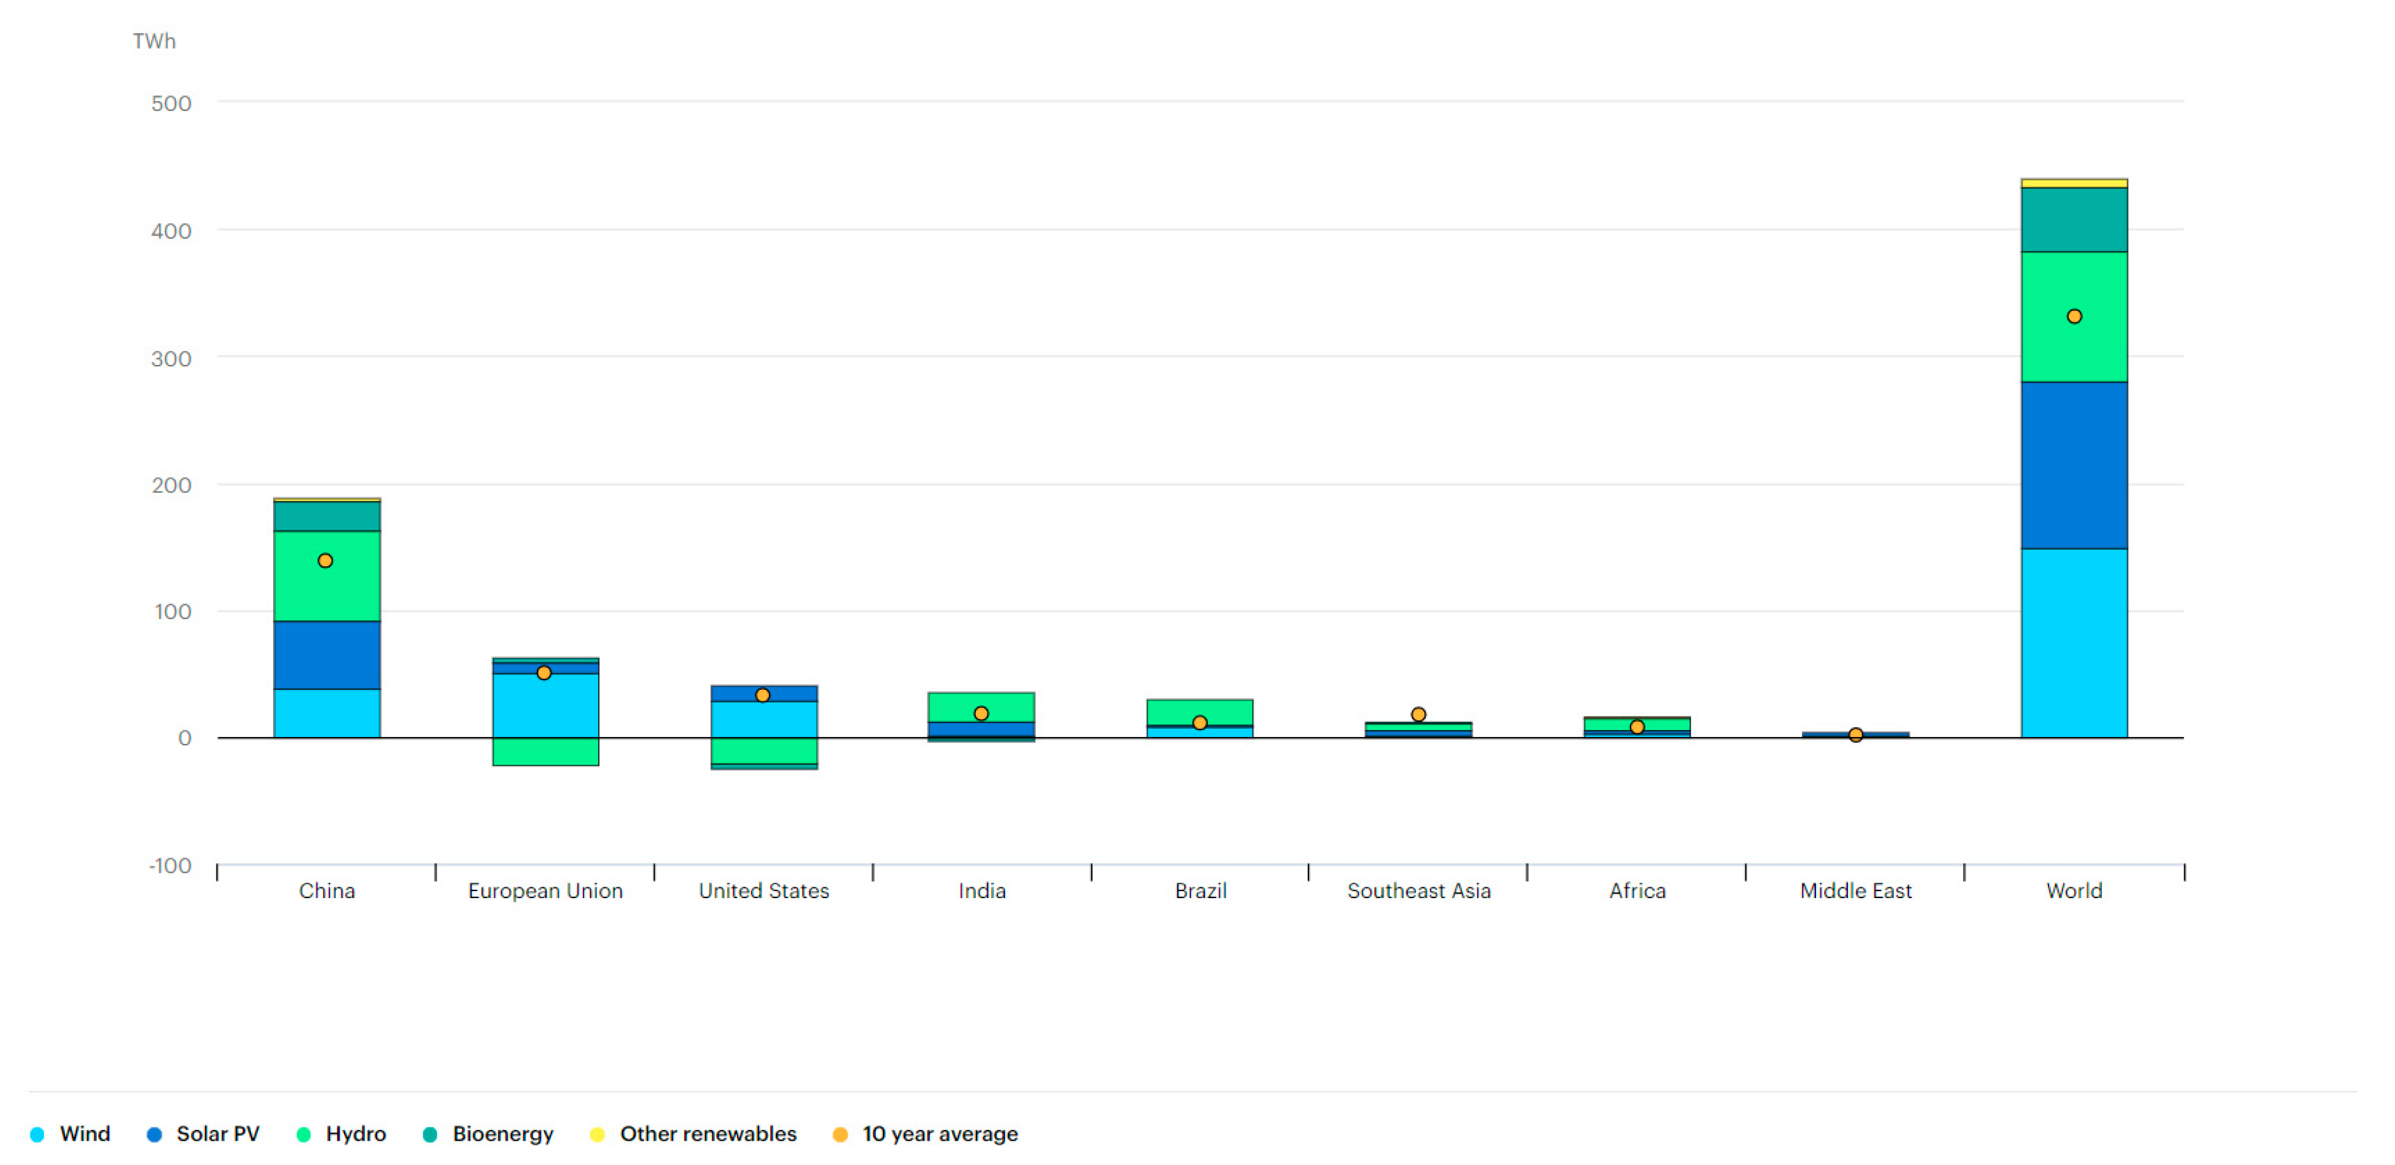Click the India 10 year average dot
The height and width of the screenshot is (1165, 2395).
pyautogui.click(x=981, y=713)
